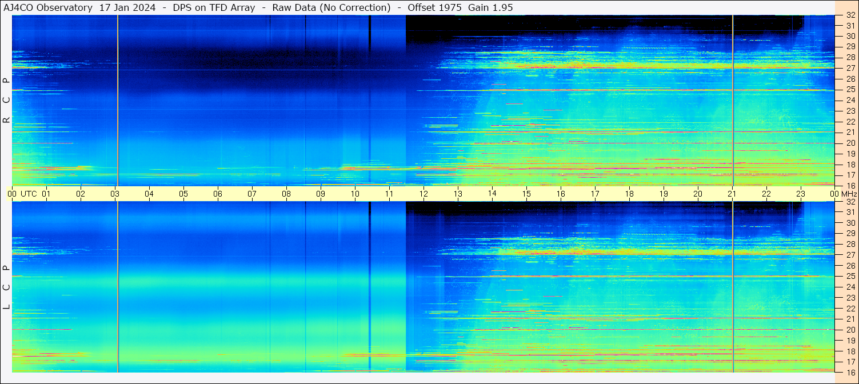Click hour "12" on the UTC time axis
Screen dimensions: 859x384
(423, 194)
